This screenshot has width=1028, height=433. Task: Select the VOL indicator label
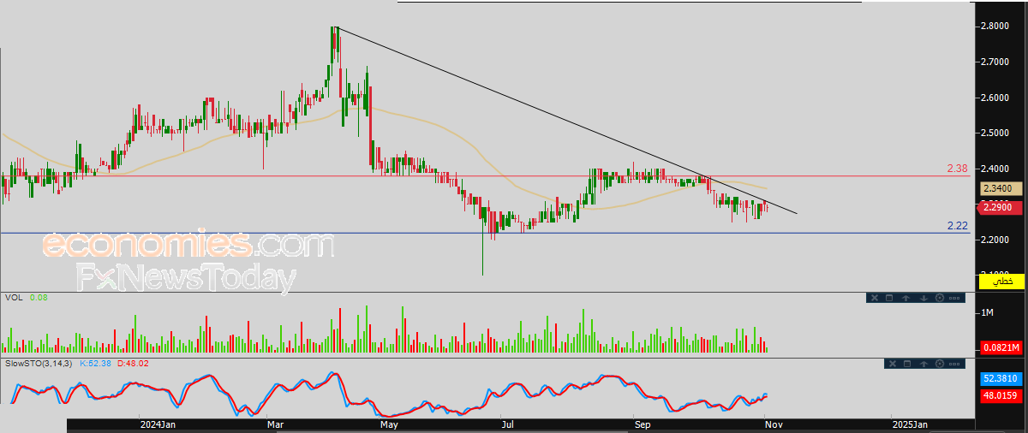(15, 298)
